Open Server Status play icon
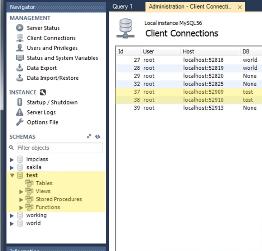Image resolution: width=262 pixels, height=251 pixels. pos(20,28)
